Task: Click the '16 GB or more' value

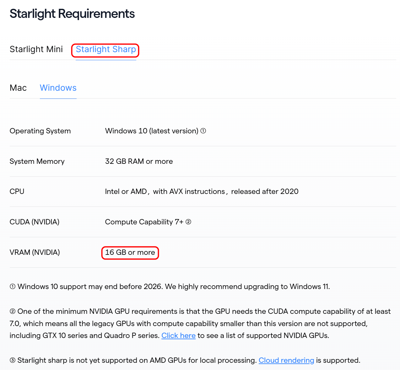Action: tap(130, 252)
